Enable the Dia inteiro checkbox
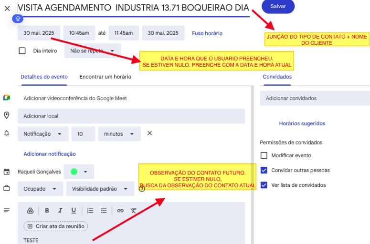The image size is (370, 244). 22,51
